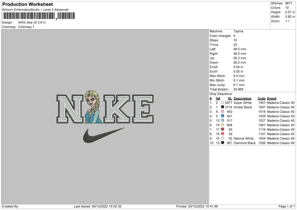Click the 'St.' column header

(230, 99)
